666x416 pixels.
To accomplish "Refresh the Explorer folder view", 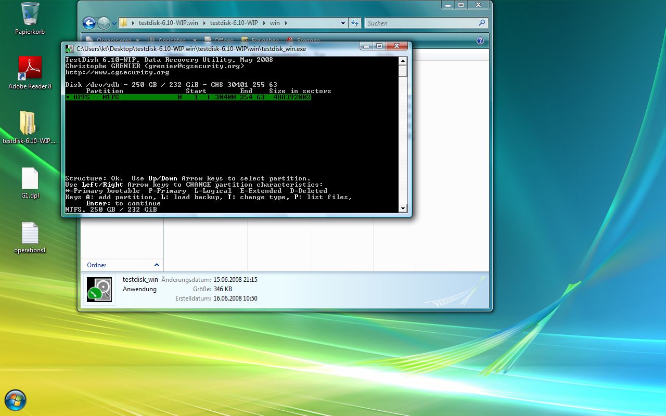I will pos(355,23).
